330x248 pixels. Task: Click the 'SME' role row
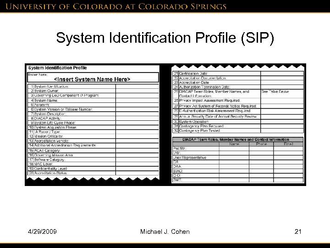238,180
